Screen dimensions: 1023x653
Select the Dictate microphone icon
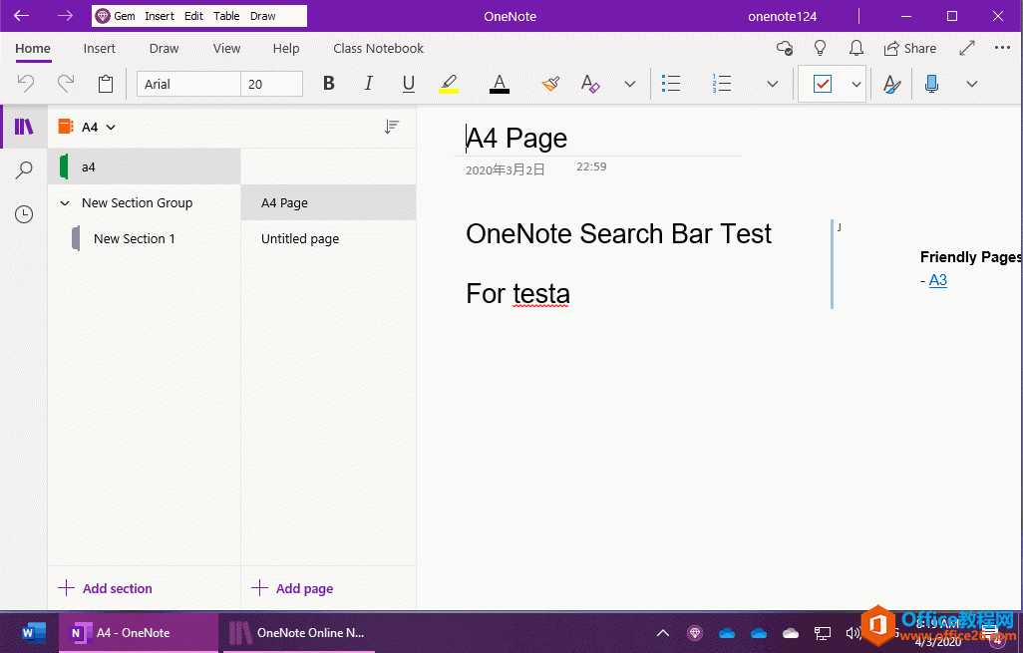point(931,84)
